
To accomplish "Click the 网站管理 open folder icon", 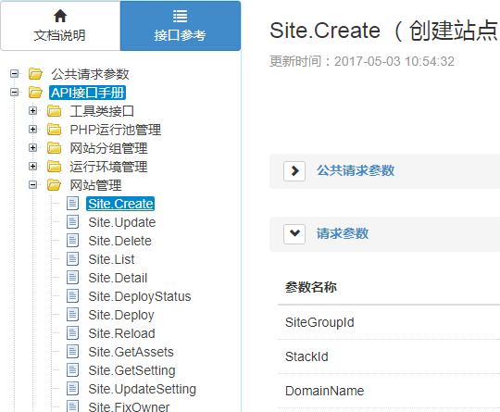I will pos(55,185).
